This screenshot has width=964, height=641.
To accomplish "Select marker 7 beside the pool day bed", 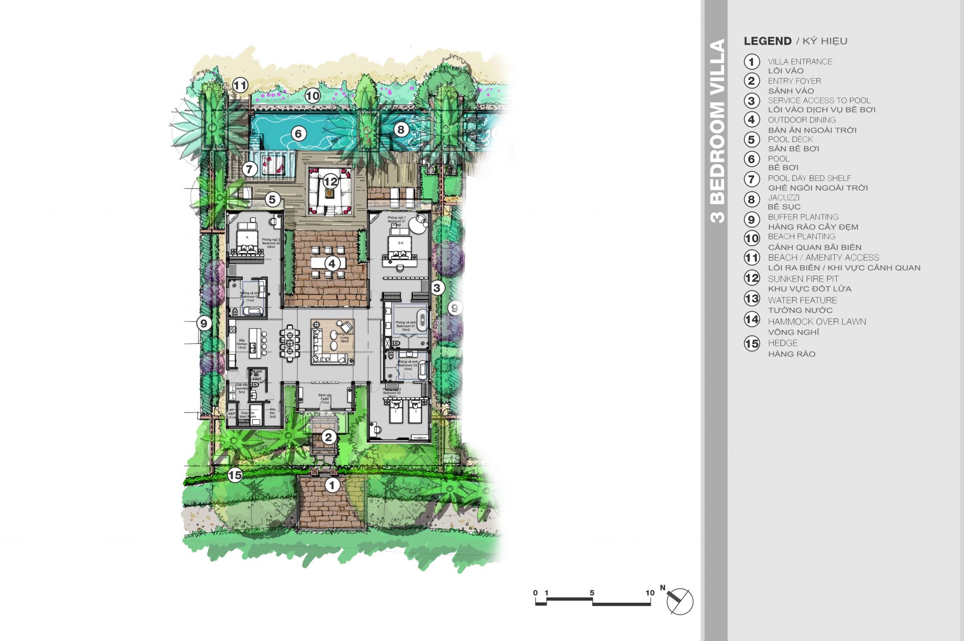I will 249,169.
